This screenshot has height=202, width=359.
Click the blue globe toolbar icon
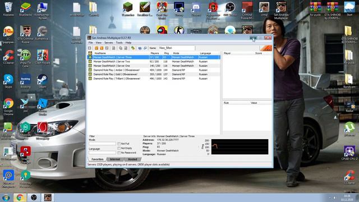(x=140, y=48)
